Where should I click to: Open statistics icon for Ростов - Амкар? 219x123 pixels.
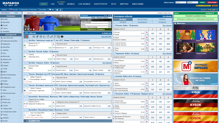point(147,32)
